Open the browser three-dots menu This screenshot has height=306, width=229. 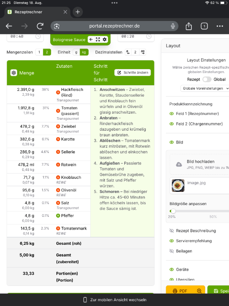pyautogui.click(x=220, y=26)
